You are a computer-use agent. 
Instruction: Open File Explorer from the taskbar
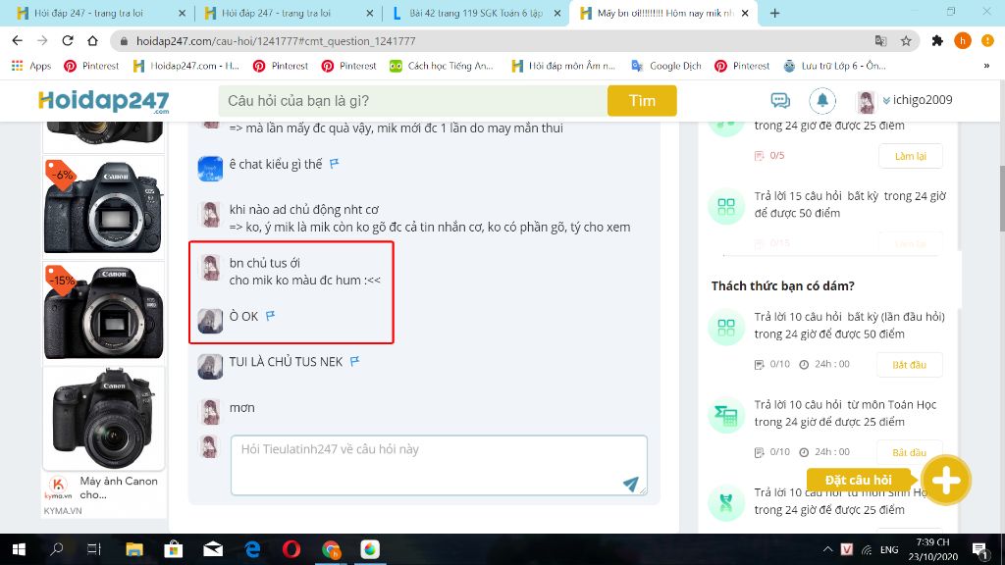(133, 549)
